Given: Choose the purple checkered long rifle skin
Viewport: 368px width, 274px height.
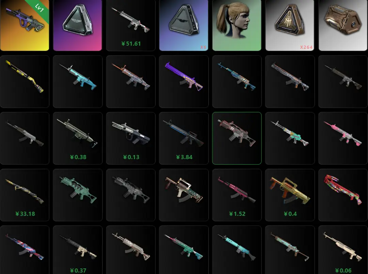Looking at the screenshot, I should pos(184,81).
